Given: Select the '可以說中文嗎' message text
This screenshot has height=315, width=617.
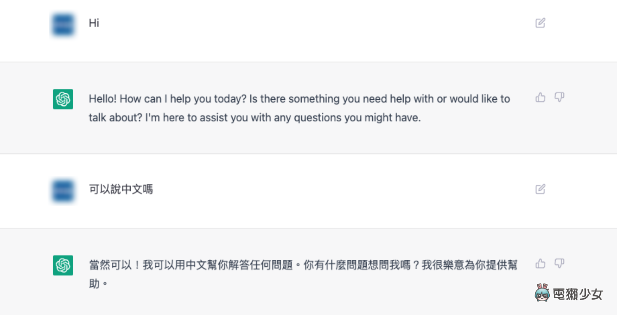Looking at the screenshot, I should 121,189.
